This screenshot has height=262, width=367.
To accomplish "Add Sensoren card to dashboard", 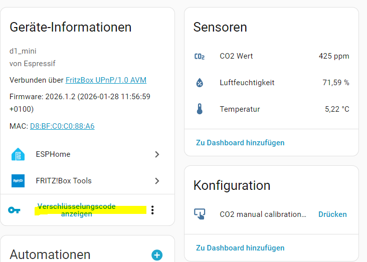I will (x=240, y=143).
